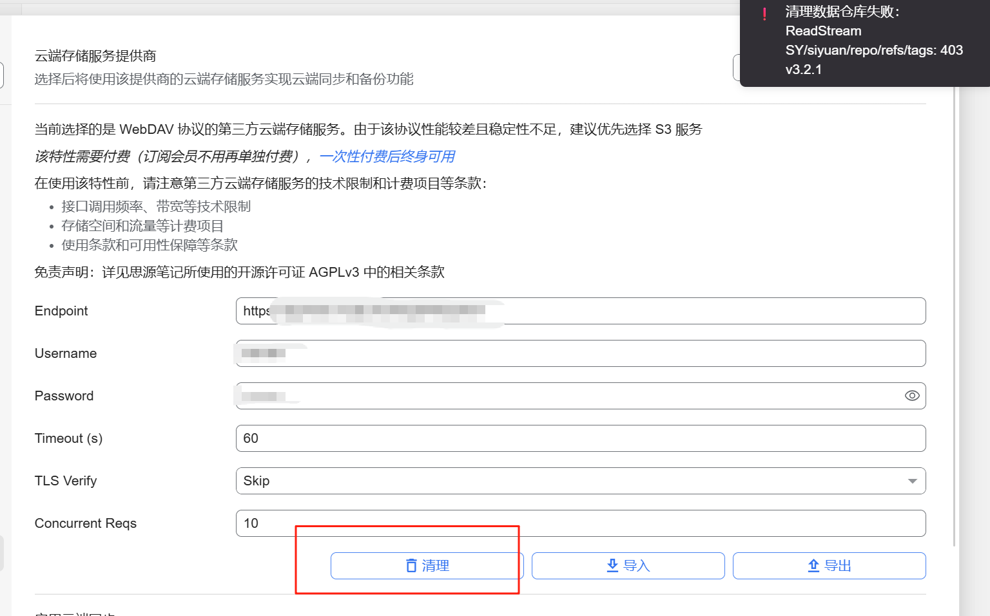Edit the Concurrent Reqs field

click(x=581, y=523)
